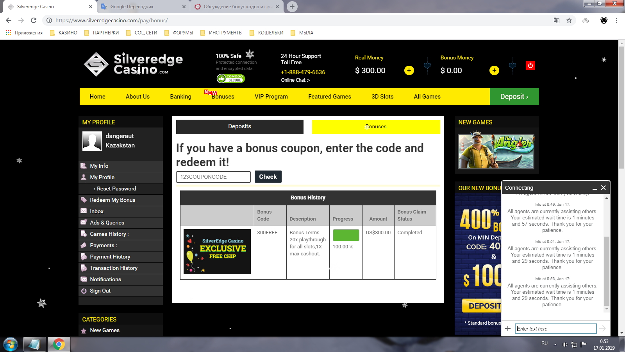Switch to Google Переводчик browser tab

tap(143, 7)
